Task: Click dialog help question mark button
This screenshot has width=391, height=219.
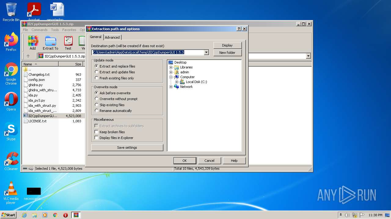Action: (x=239, y=29)
